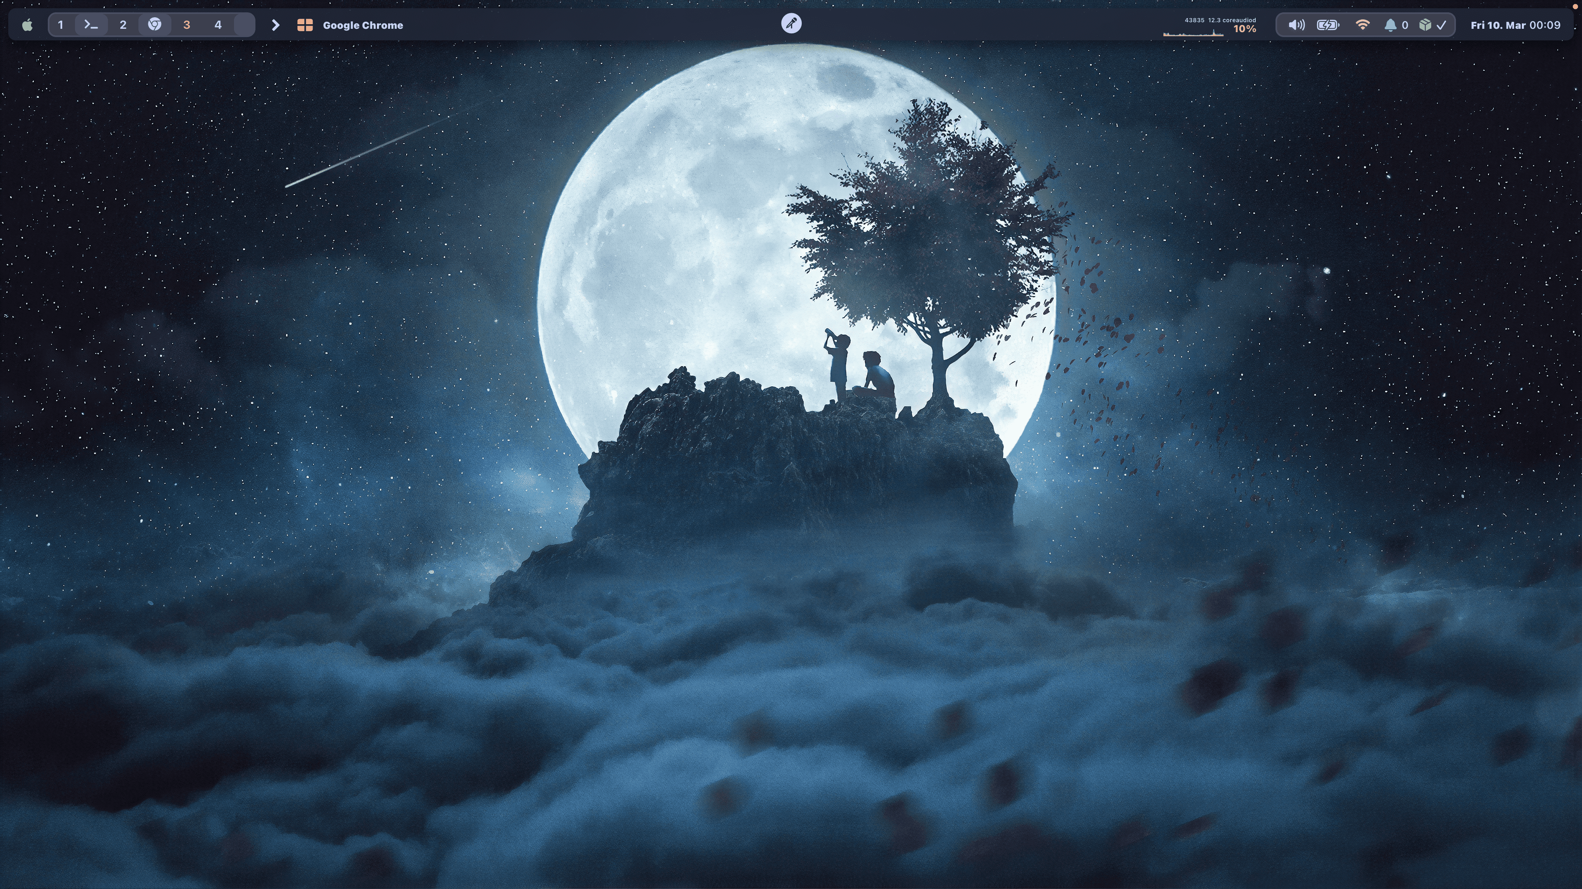
Task: Click the package box updates icon
Action: click(x=1425, y=25)
